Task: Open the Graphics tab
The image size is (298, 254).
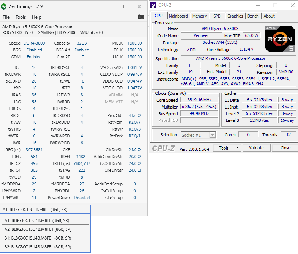Action: (x=235, y=16)
